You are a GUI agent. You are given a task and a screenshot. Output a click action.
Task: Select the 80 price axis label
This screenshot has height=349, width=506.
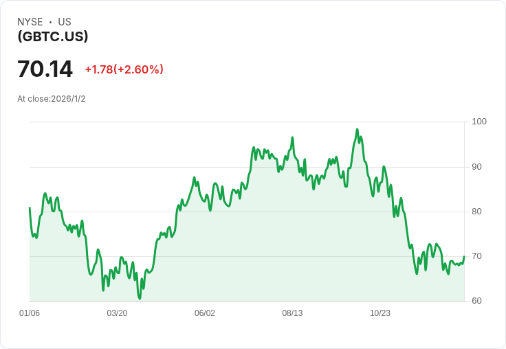(x=477, y=212)
